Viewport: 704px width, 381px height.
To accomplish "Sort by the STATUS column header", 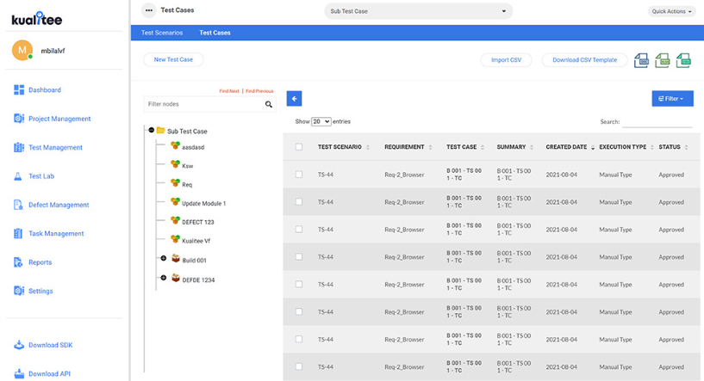I will [673, 147].
